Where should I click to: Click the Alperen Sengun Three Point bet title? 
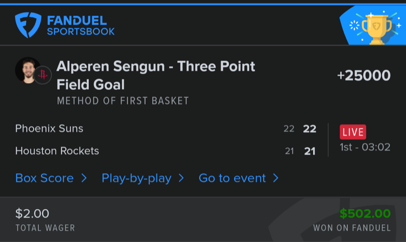tap(156, 75)
